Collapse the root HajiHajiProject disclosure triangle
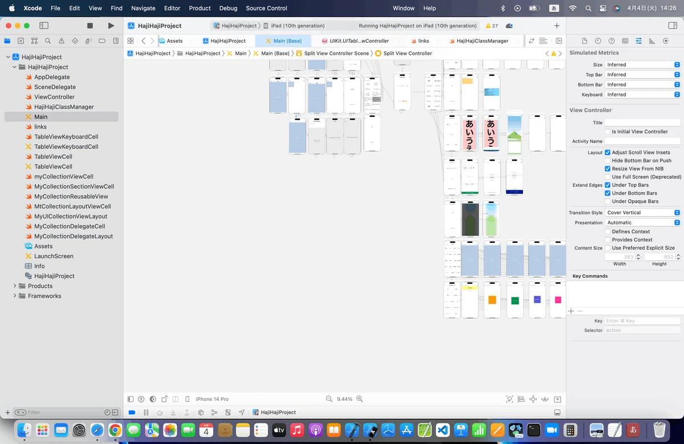 point(8,57)
